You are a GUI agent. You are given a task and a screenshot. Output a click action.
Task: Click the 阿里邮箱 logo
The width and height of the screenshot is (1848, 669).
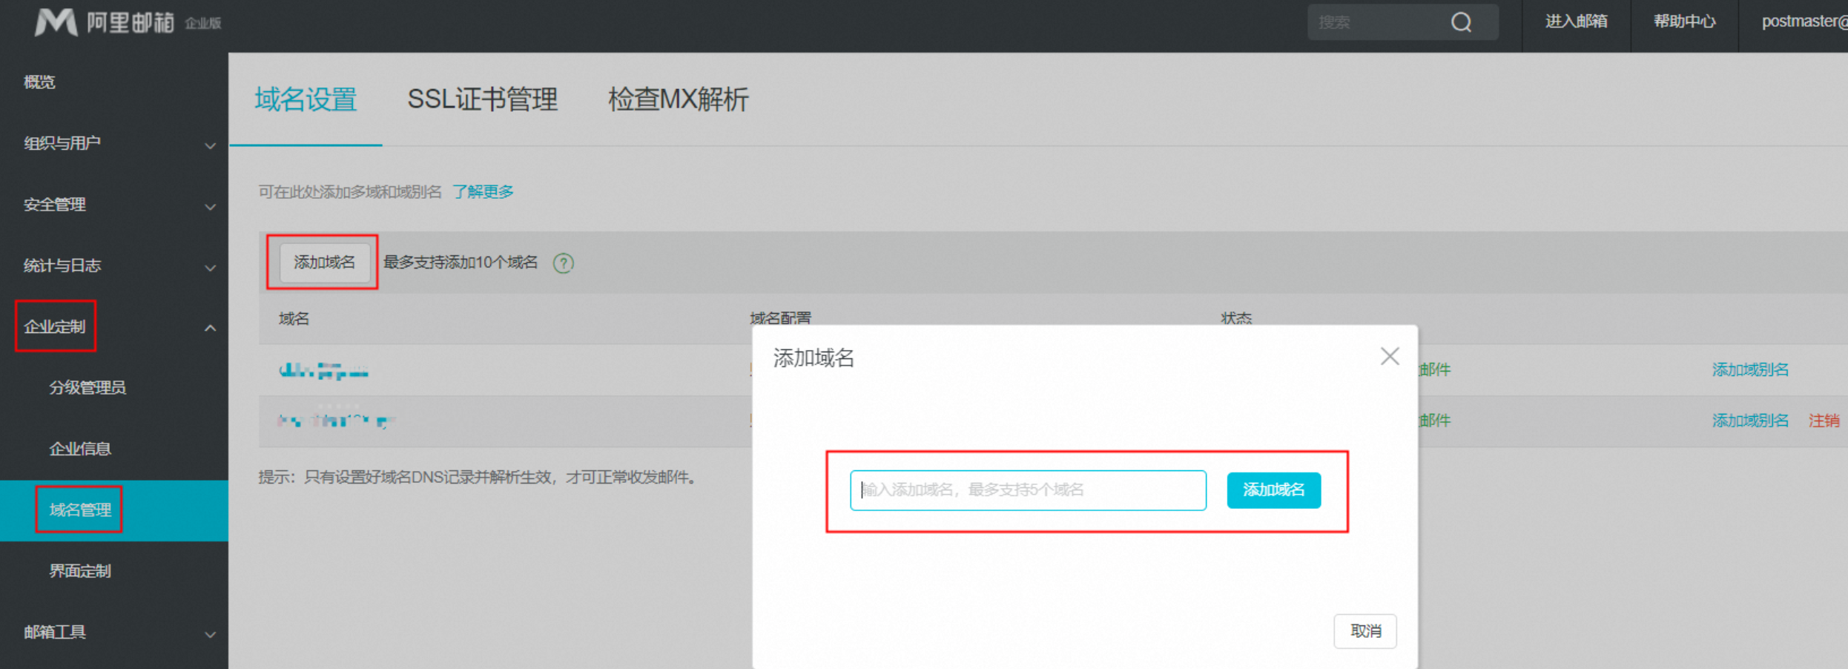128,22
